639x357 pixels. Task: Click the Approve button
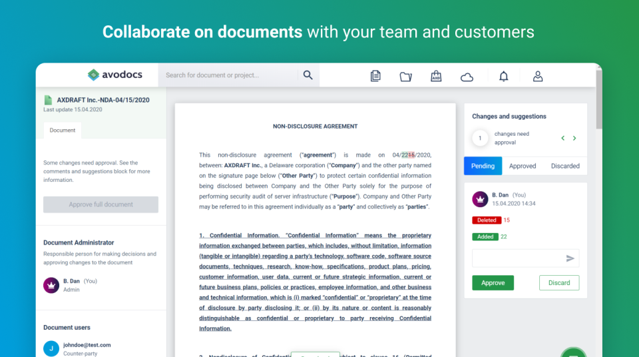493,283
